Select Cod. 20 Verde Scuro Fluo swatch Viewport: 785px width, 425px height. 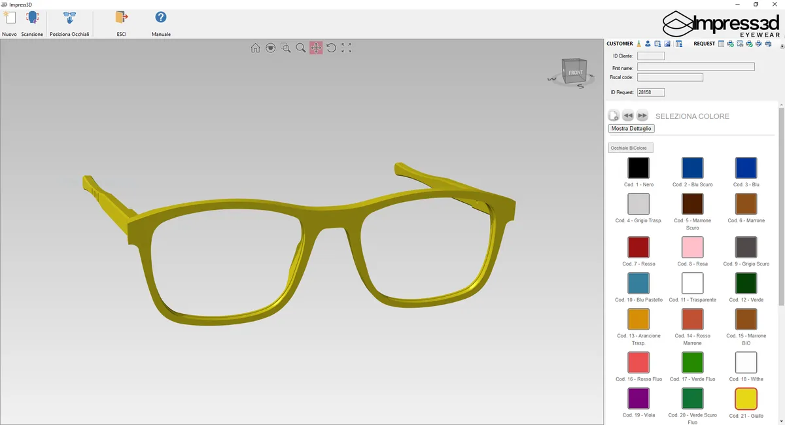(692, 398)
